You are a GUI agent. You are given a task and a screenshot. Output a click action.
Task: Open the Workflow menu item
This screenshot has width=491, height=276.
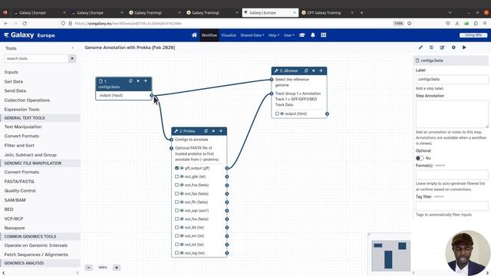click(209, 35)
